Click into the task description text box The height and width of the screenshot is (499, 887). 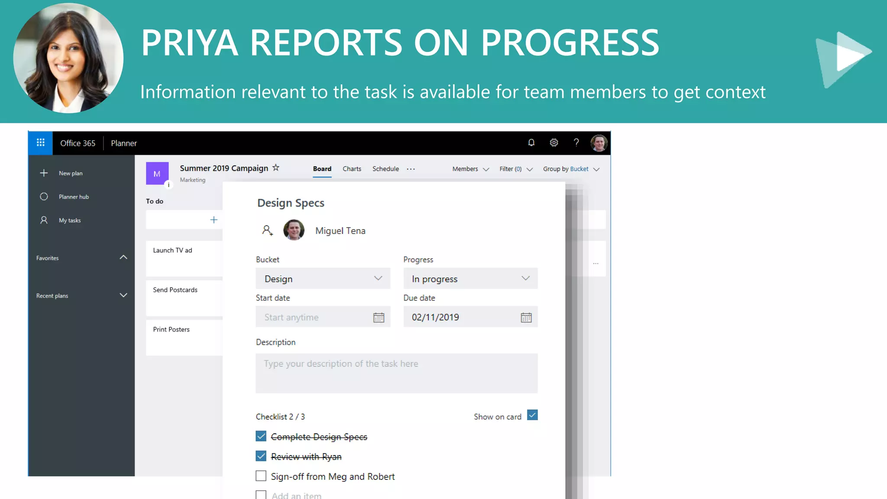(x=396, y=373)
